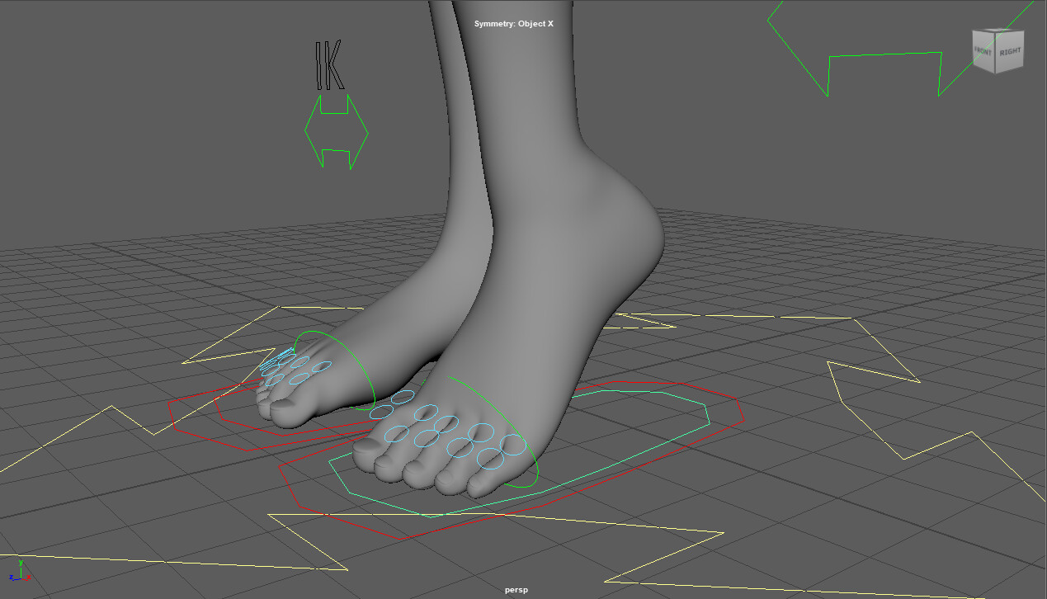Click the Symmetry: Object X HUD text
This screenshot has width=1047, height=599.
pyautogui.click(x=513, y=24)
